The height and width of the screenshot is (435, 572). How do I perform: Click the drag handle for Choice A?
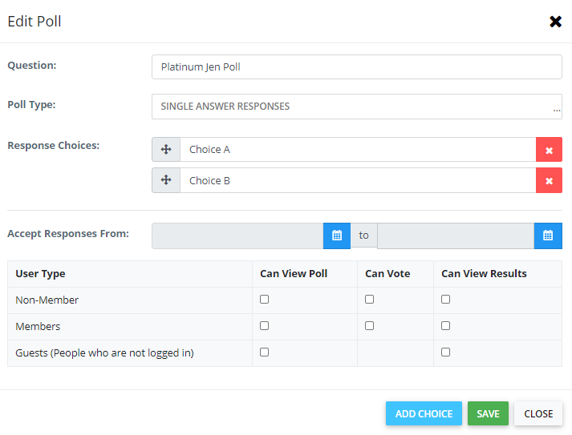(166, 150)
